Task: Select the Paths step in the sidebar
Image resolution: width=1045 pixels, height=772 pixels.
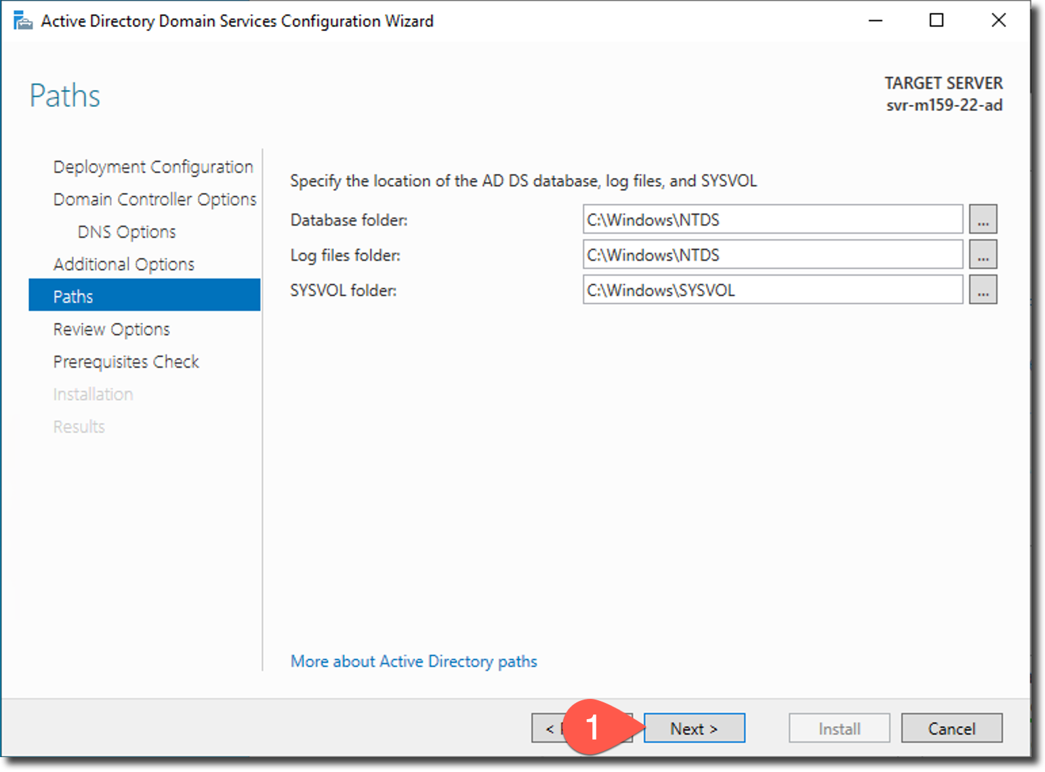Action: point(144,295)
